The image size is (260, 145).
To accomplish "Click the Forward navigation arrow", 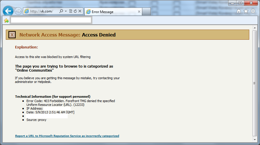I will tap(18, 11).
